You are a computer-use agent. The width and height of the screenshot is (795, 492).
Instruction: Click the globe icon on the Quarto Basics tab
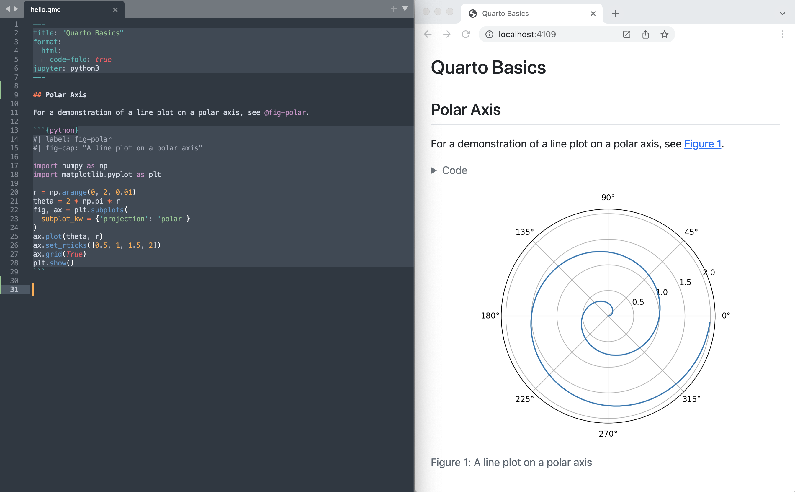pyautogui.click(x=473, y=13)
